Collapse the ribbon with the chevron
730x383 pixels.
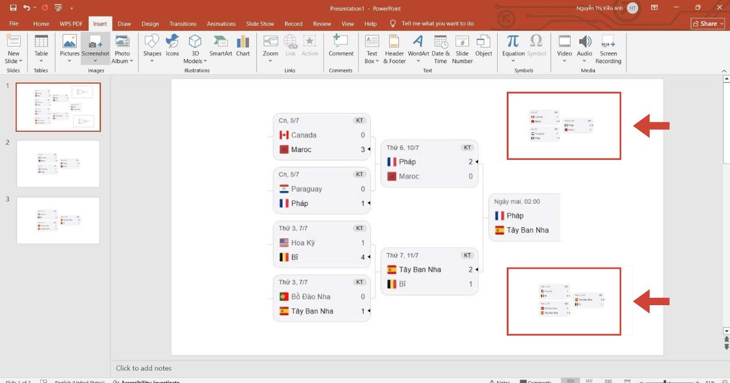724,71
